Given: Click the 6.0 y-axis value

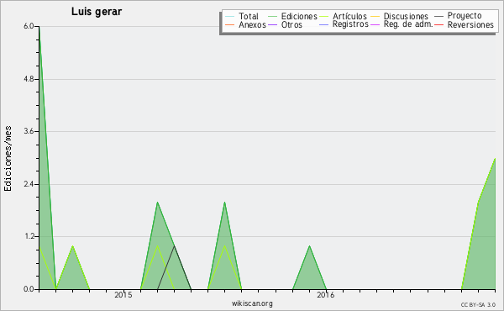Looking at the screenshot, I should [x=29, y=26].
